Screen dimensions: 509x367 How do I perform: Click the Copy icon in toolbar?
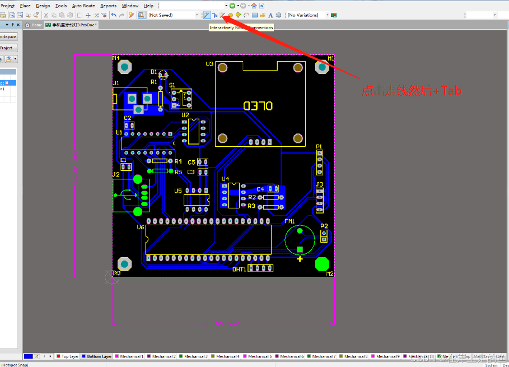54,15
